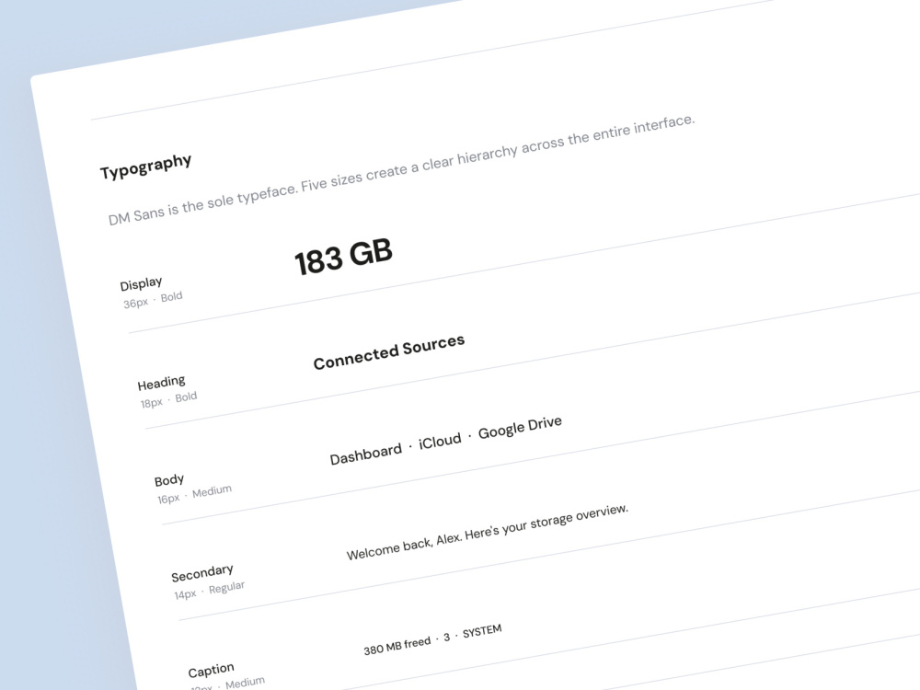
Task: Click the Dashboard body sample word
Action: point(365,454)
